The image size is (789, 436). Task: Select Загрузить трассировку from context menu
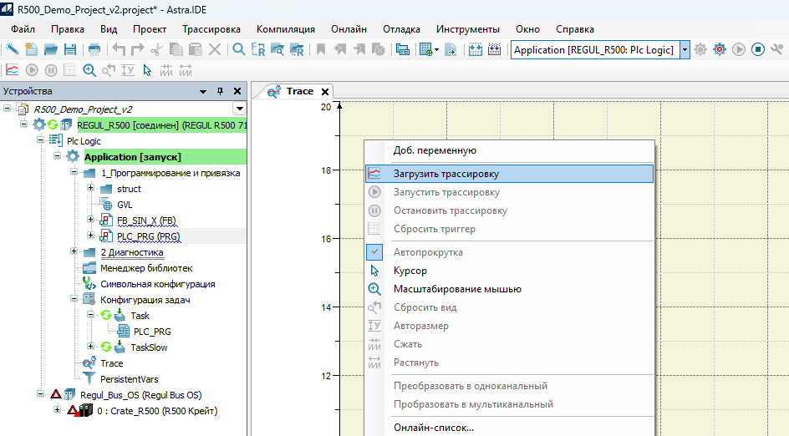(x=446, y=174)
